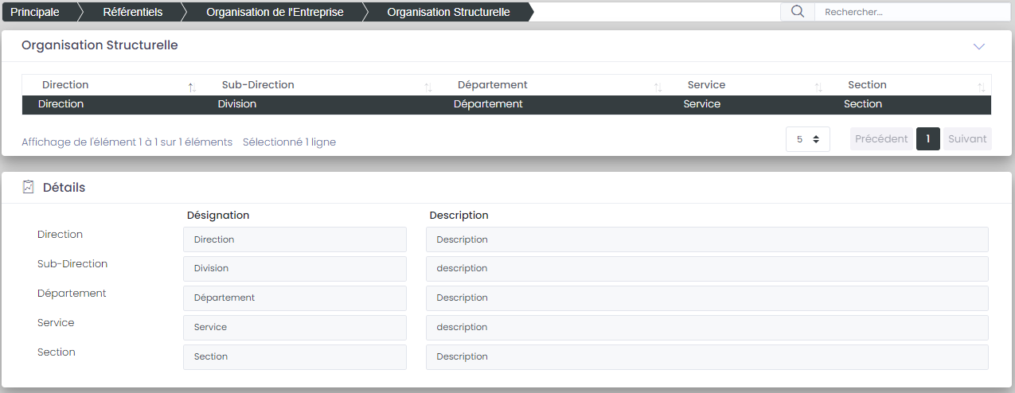This screenshot has width=1015, height=393.
Task: Click the search magnifier icon
Action: [x=797, y=12]
